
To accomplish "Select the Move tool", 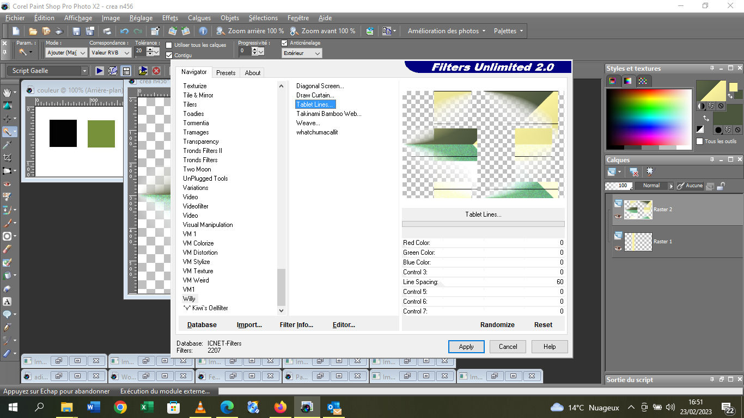I will 7,119.
